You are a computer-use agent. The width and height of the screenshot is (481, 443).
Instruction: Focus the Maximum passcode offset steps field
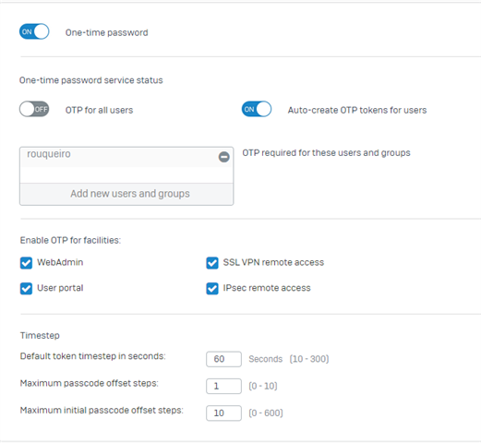point(223,386)
